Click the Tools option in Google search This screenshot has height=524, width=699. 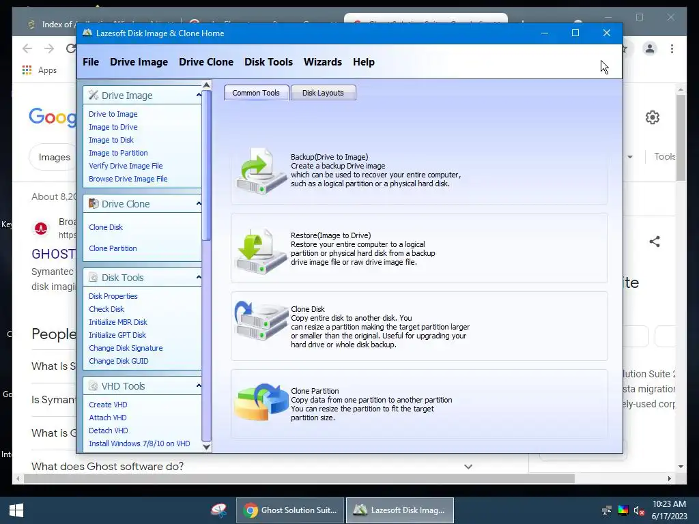click(665, 156)
